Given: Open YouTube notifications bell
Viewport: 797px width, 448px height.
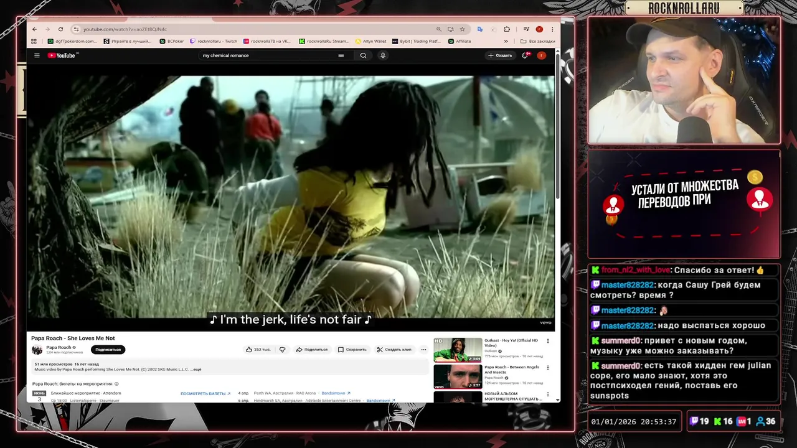Looking at the screenshot, I should tap(525, 55).
